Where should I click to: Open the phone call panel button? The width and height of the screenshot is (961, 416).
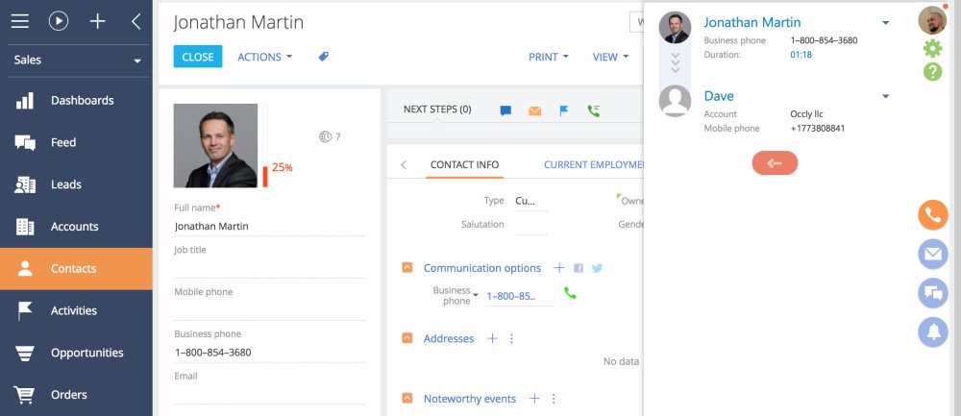point(933,215)
